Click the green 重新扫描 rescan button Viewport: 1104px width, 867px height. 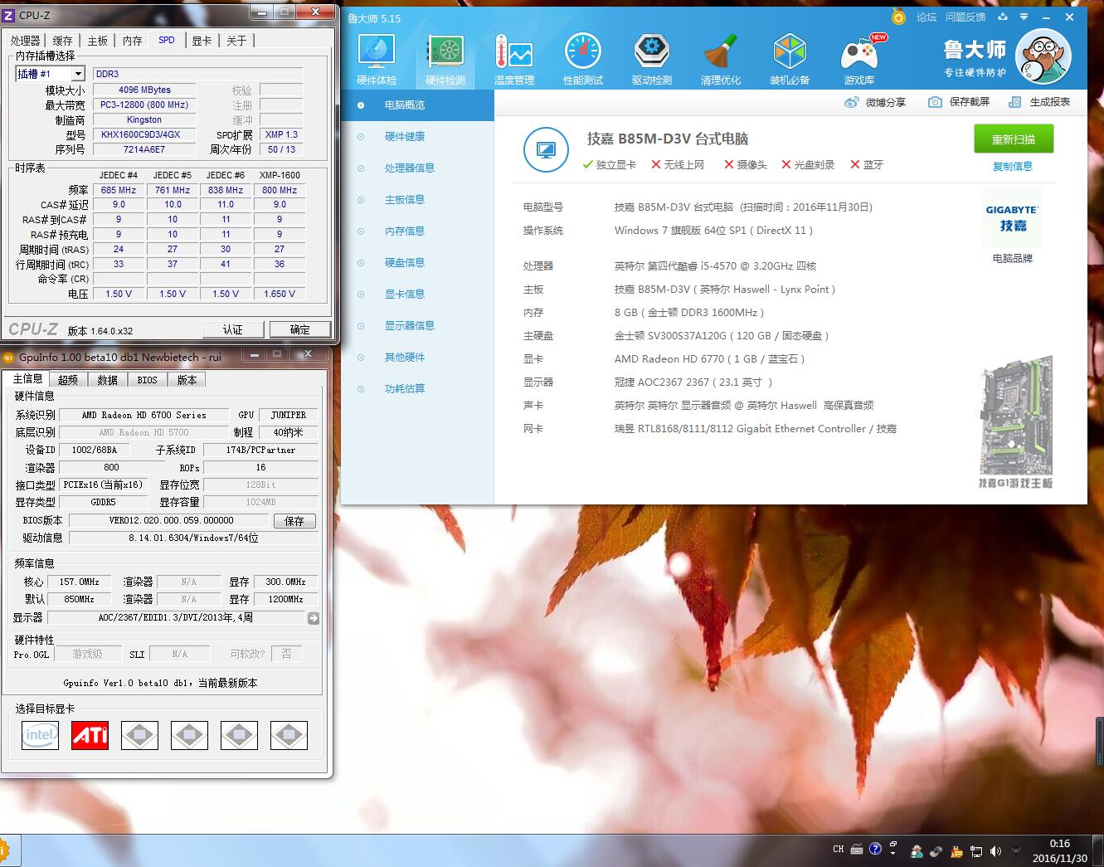point(1014,139)
